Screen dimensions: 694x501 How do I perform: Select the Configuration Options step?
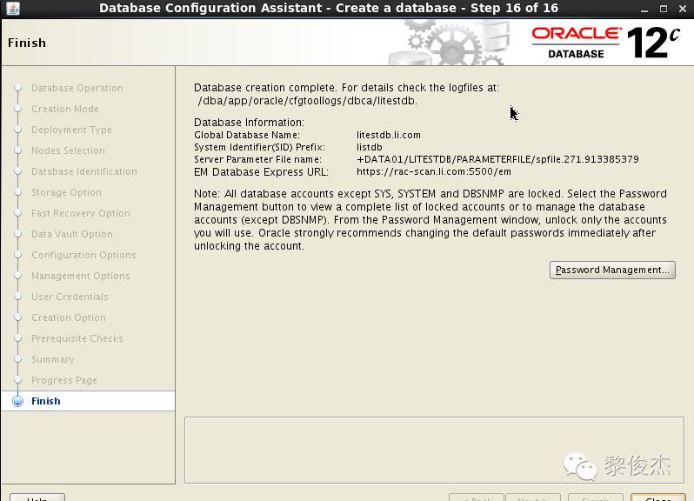(83, 255)
